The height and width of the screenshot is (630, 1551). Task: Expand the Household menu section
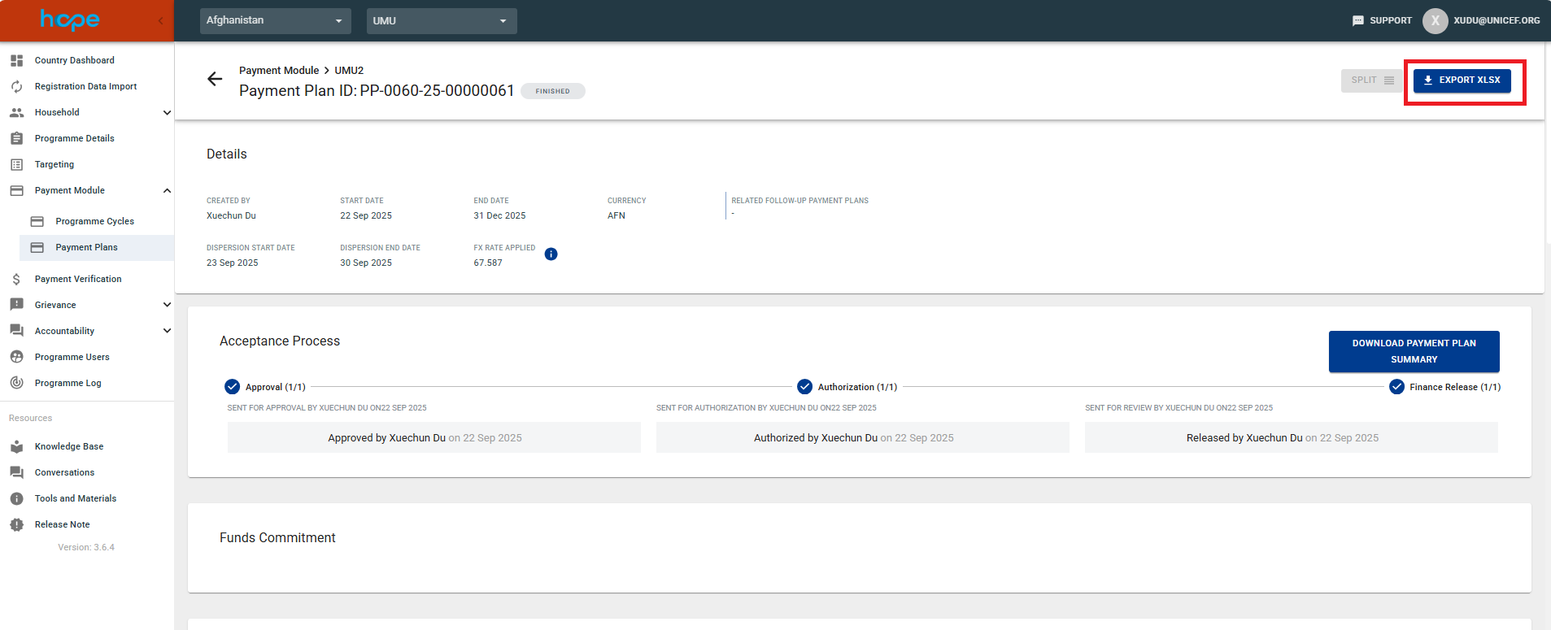[167, 112]
